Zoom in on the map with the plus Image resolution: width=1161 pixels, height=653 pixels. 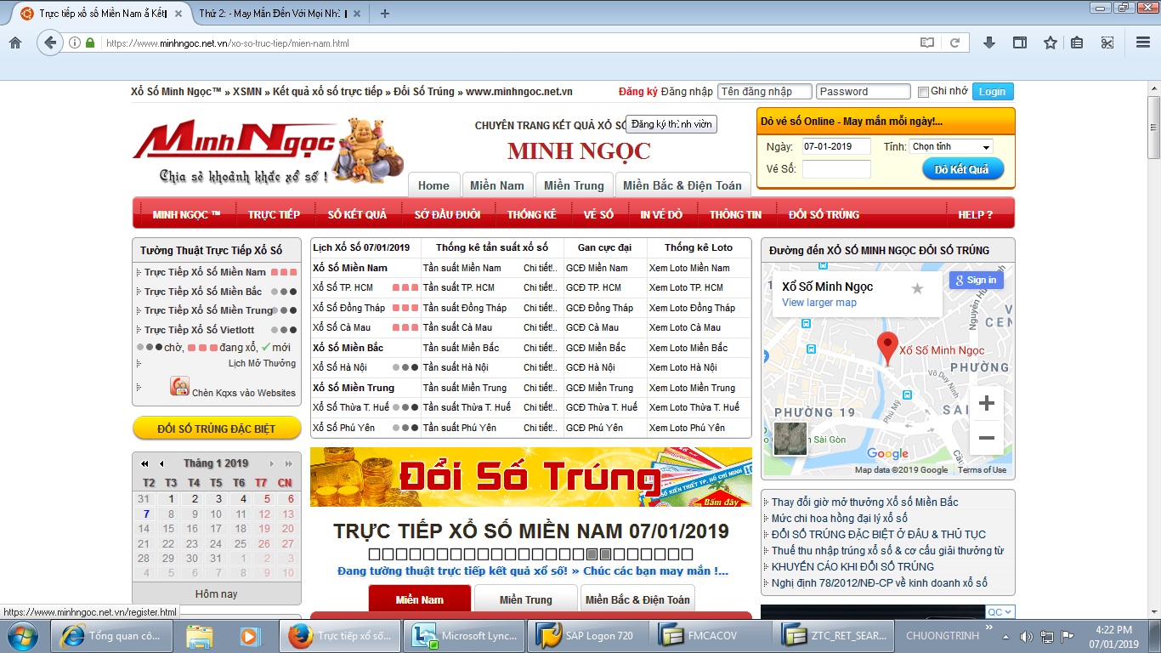point(987,403)
